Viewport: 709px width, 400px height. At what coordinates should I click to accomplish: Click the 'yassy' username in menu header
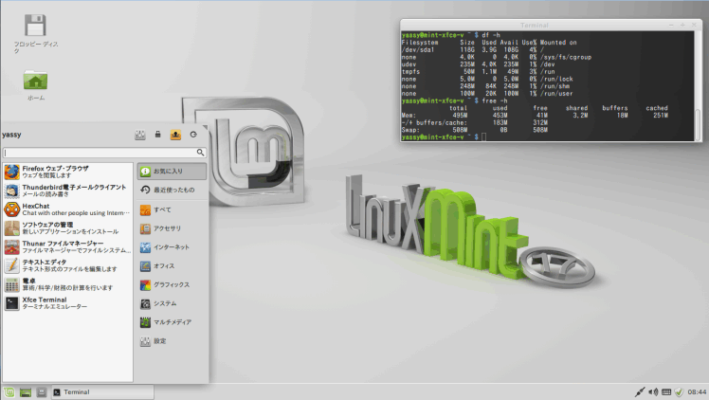(11, 135)
